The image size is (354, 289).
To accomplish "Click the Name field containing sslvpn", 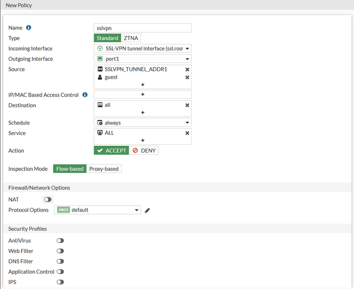I will [x=143, y=28].
